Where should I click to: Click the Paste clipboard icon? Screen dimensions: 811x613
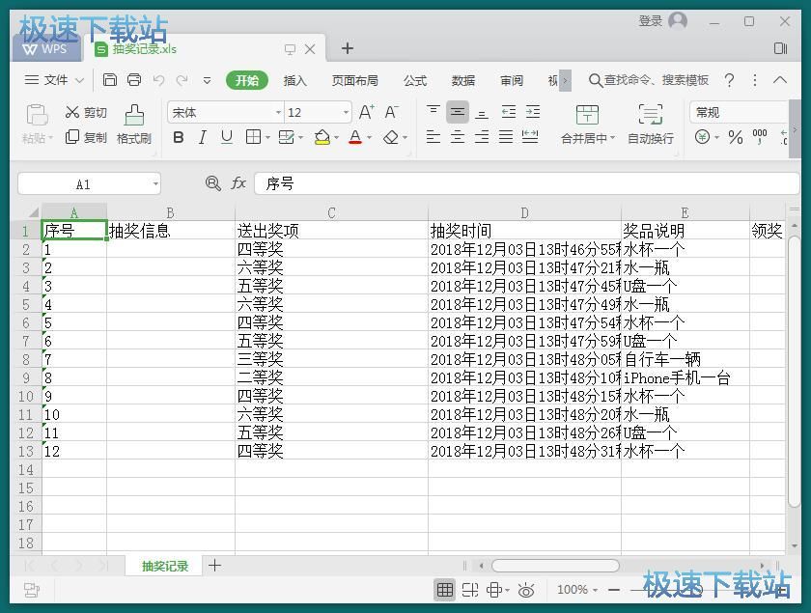point(38,115)
